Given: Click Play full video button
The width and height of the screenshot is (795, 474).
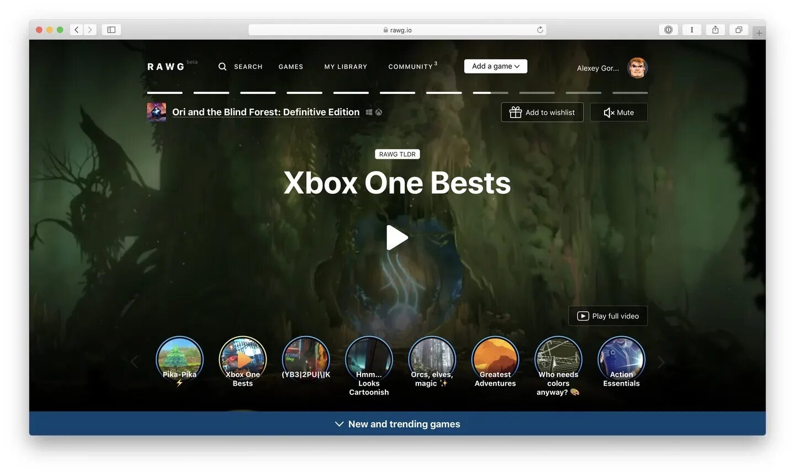Looking at the screenshot, I should (608, 316).
